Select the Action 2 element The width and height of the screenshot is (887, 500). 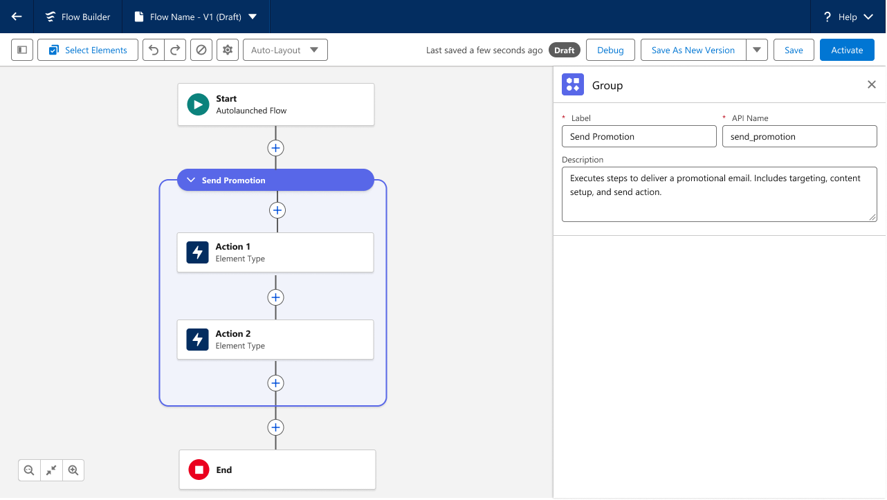275,340
